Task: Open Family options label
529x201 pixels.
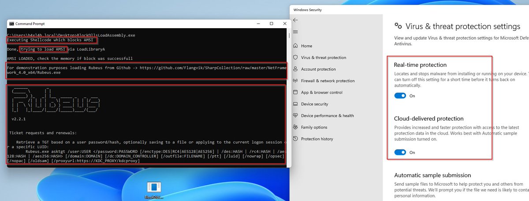Action: [x=314, y=127]
